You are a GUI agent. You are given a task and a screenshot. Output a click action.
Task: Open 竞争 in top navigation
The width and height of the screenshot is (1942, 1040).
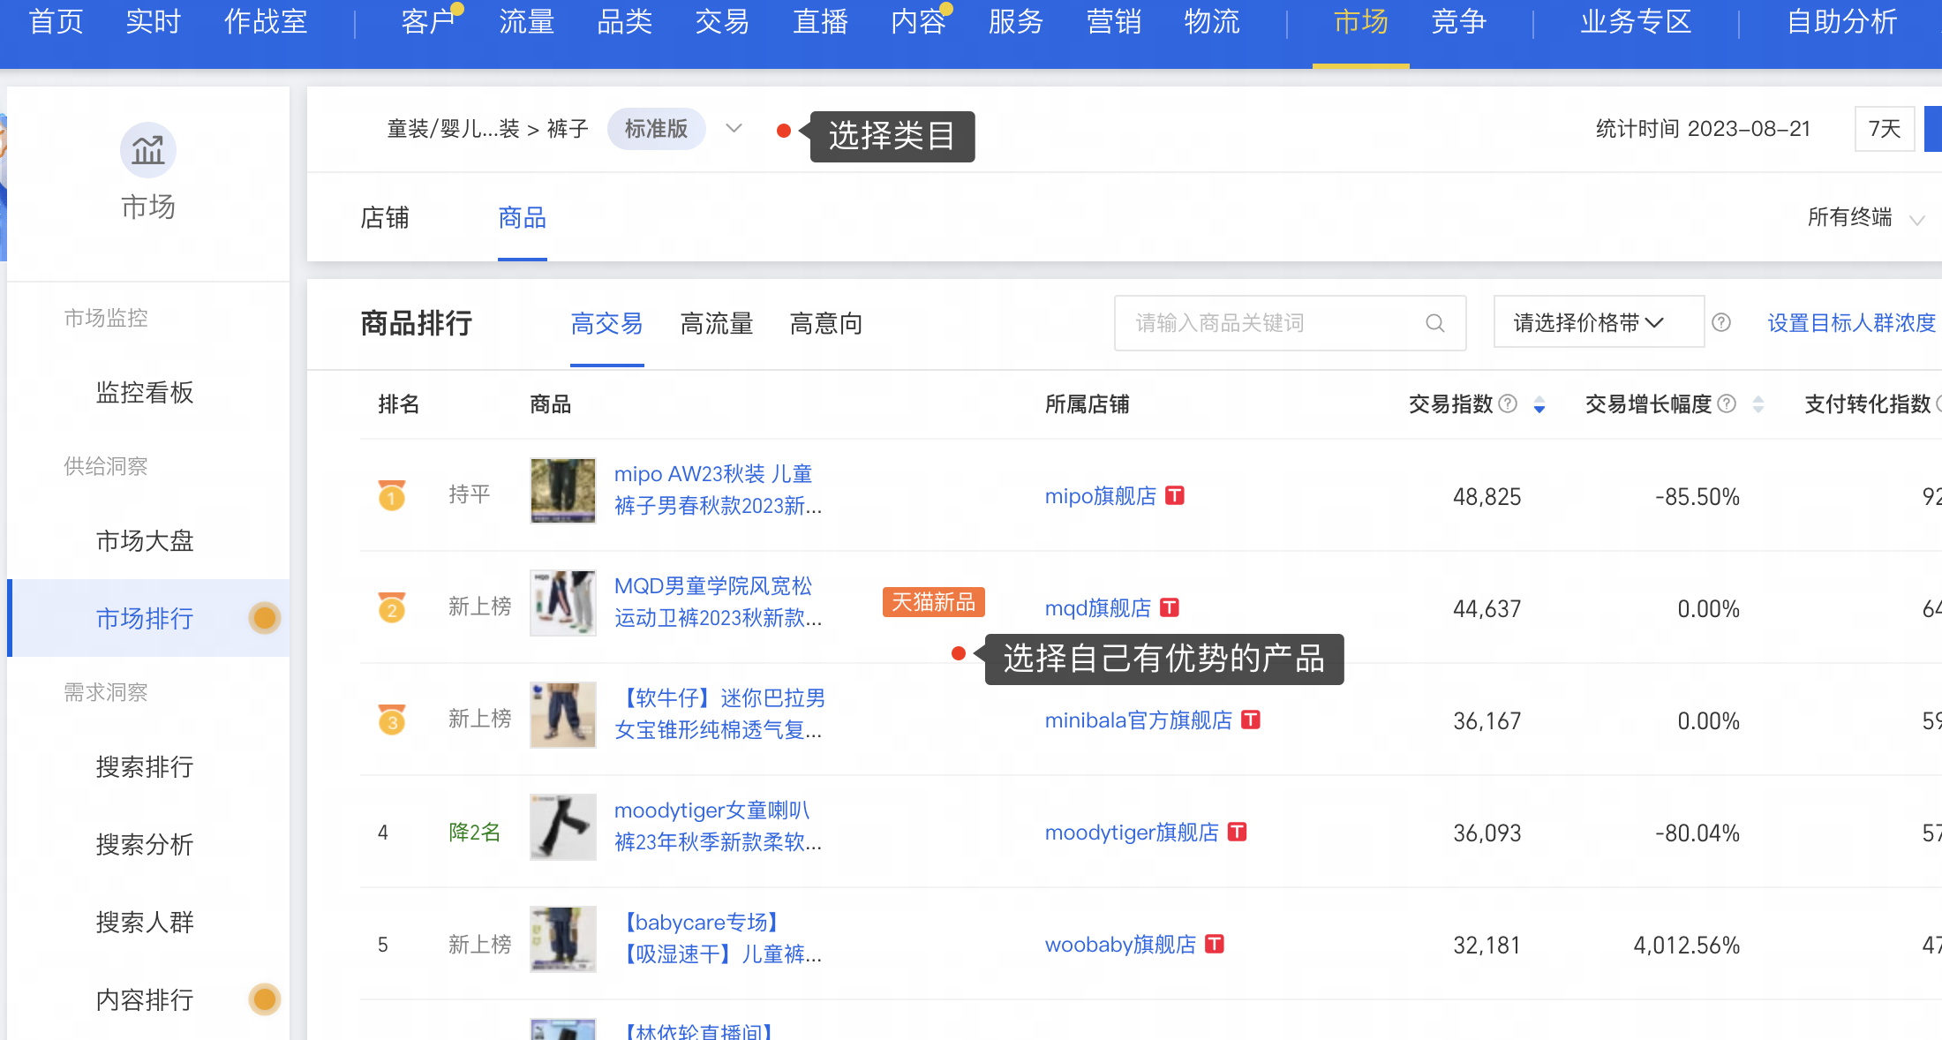[1459, 21]
